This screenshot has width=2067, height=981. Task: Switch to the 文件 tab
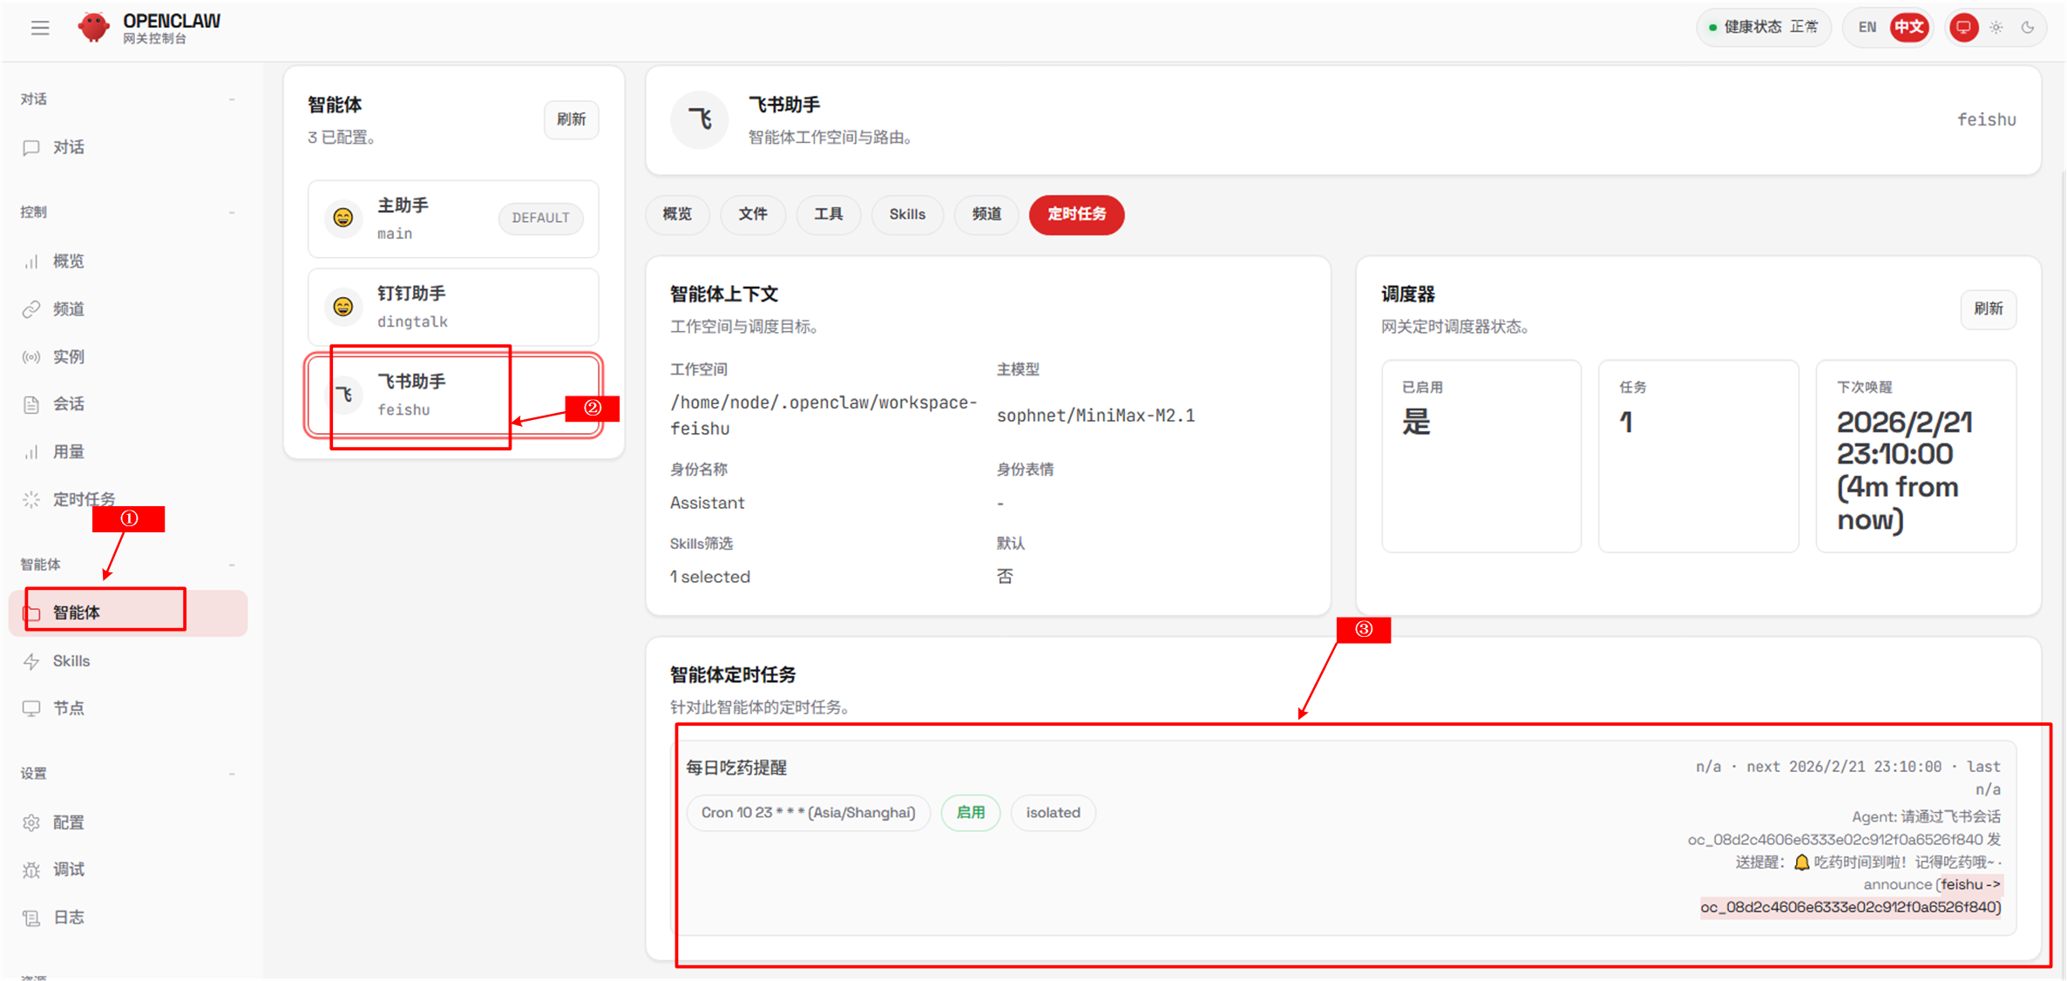tap(753, 214)
